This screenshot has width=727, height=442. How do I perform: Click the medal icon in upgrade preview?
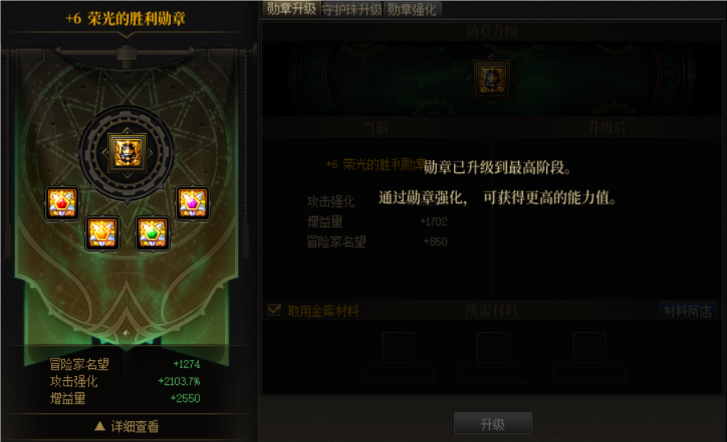[x=492, y=80]
